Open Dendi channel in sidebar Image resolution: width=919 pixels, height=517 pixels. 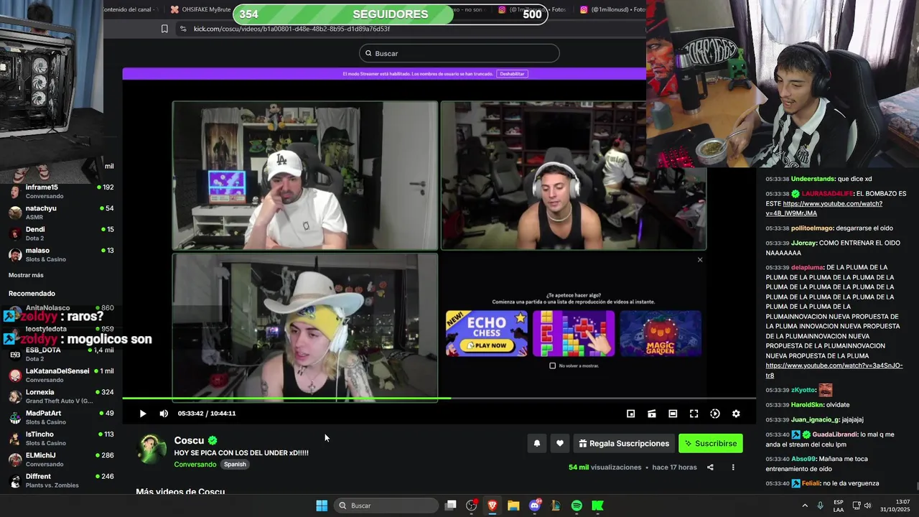(61, 233)
